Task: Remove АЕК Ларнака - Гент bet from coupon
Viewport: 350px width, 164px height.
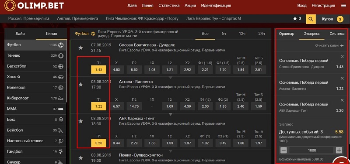Action: coord(342,100)
